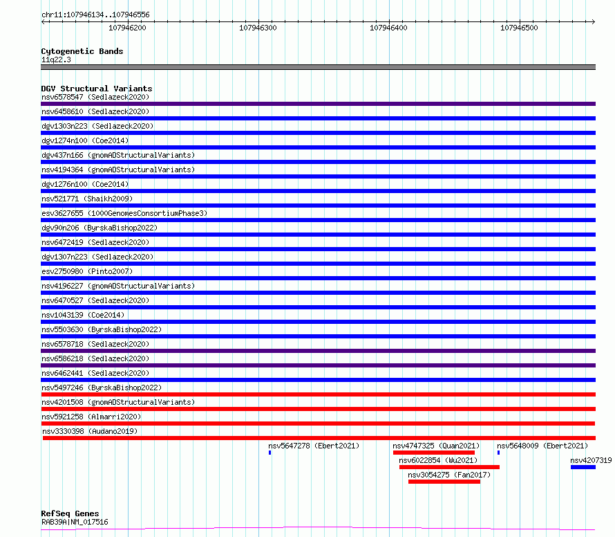Open nsv4196227 (gnomADStructuralVariants) entry
615x537 pixels.
(118, 286)
